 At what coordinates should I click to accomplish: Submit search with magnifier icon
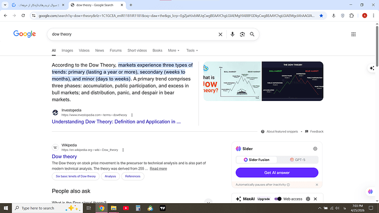(252, 34)
